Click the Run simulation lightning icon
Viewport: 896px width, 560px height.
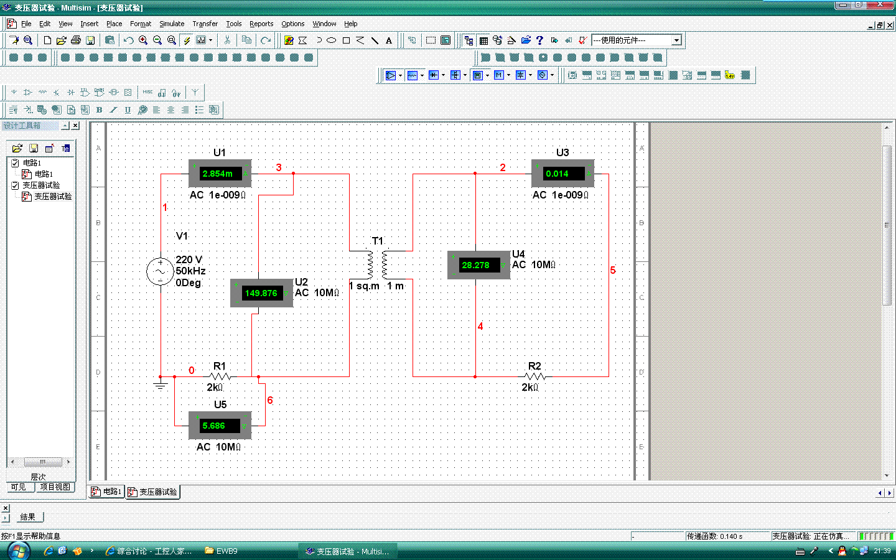186,40
